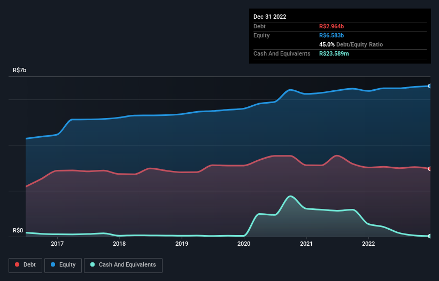This screenshot has height=281, width=439.
Task: Toggle the Debt legend button
Action: point(26,265)
